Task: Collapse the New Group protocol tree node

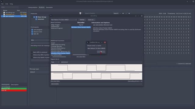Action: (x=32, y=17)
